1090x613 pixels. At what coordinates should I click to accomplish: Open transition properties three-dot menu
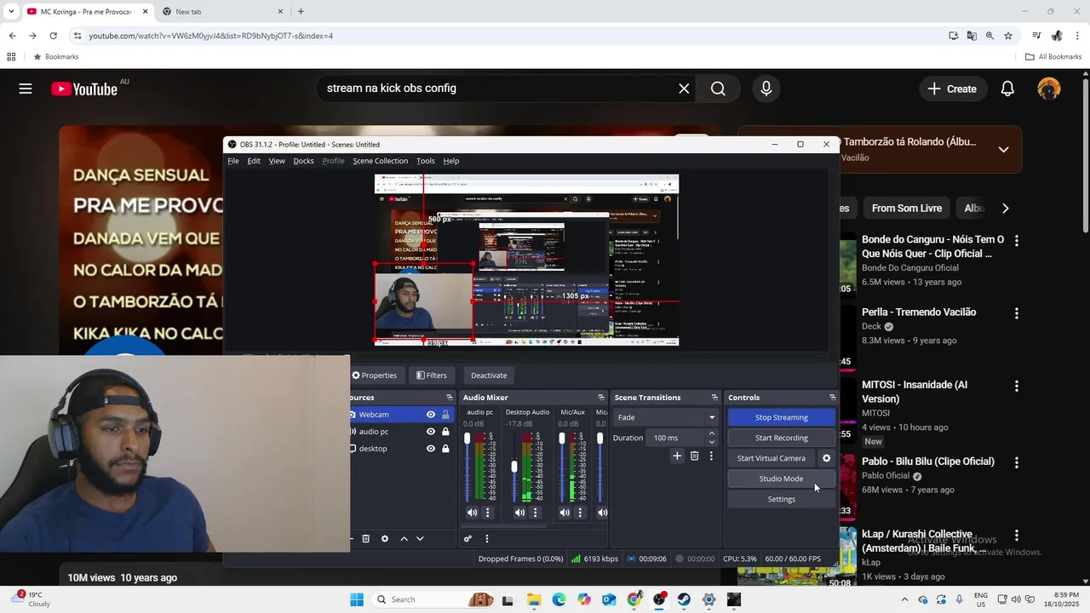pyautogui.click(x=711, y=456)
